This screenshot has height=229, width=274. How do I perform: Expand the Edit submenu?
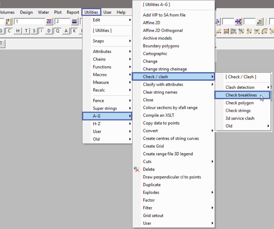107,20
